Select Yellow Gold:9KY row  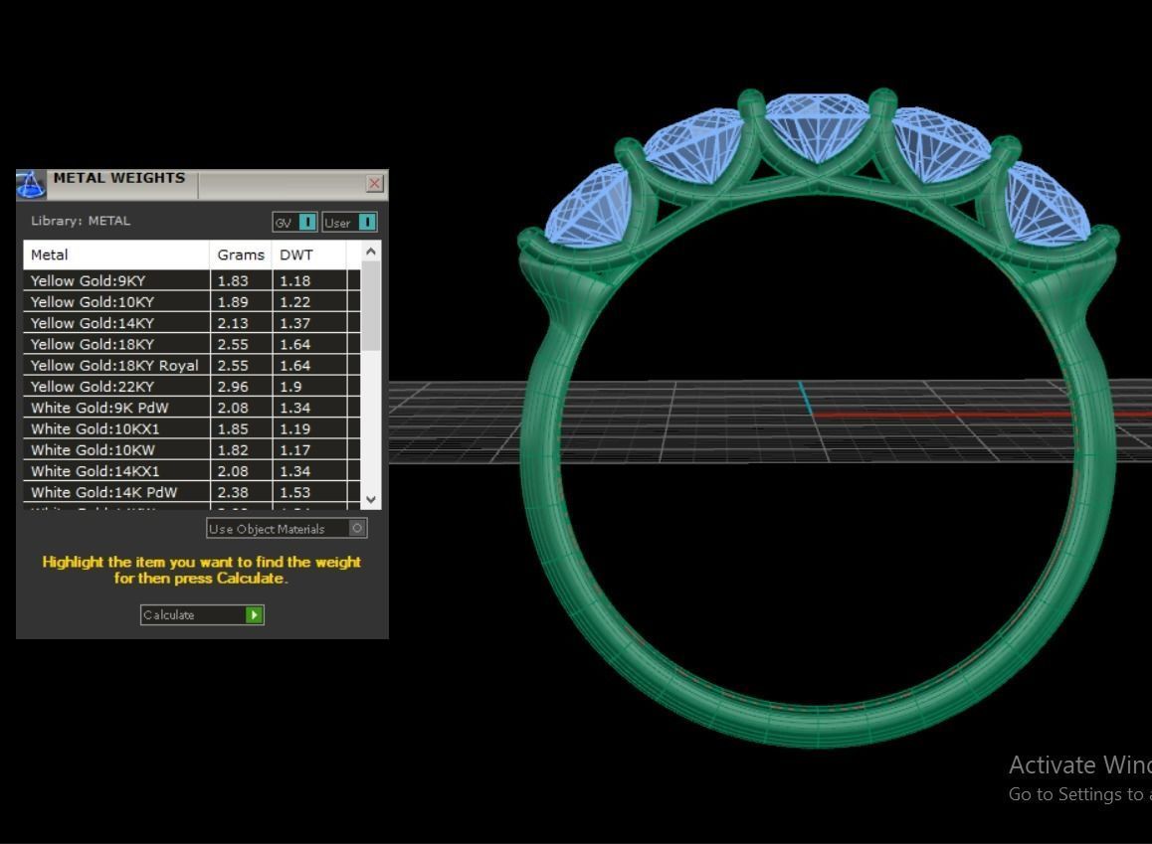(x=192, y=280)
